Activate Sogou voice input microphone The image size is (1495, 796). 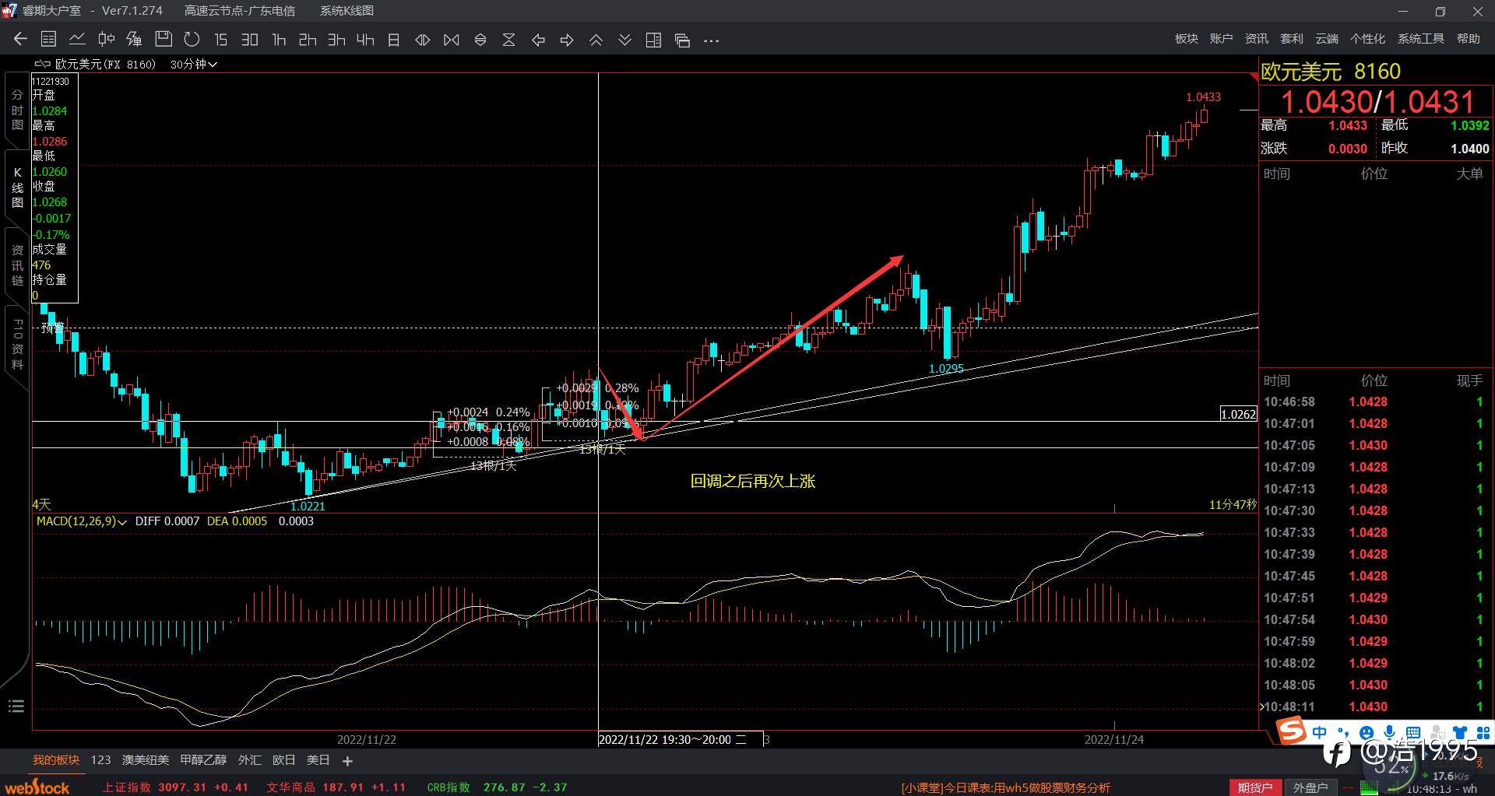(1390, 732)
